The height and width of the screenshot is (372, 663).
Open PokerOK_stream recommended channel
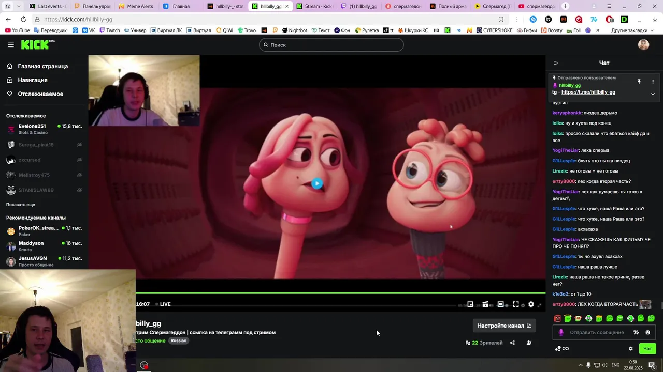pos(44,231)
